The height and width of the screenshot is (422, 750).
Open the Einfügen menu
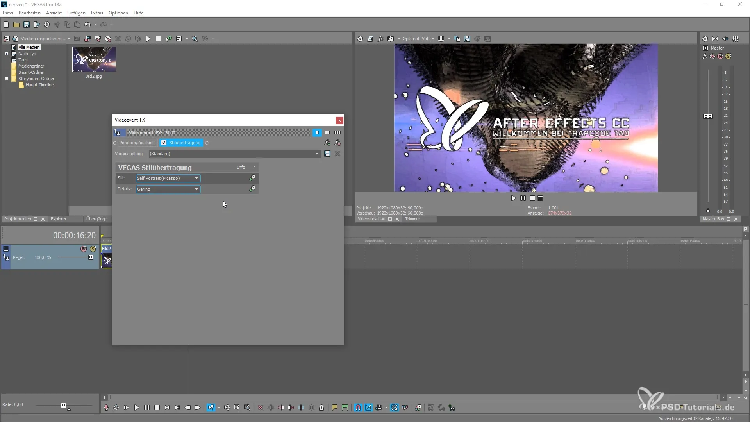click(76, 13)
